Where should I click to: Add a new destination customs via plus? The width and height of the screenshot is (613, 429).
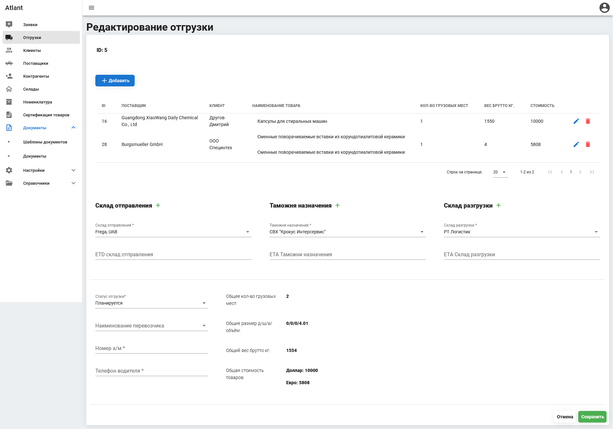[338, 205]
